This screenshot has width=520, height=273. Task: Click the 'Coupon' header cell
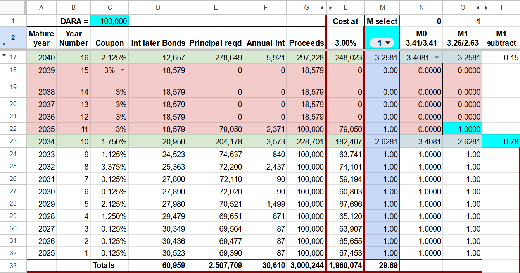pos(109,38)
